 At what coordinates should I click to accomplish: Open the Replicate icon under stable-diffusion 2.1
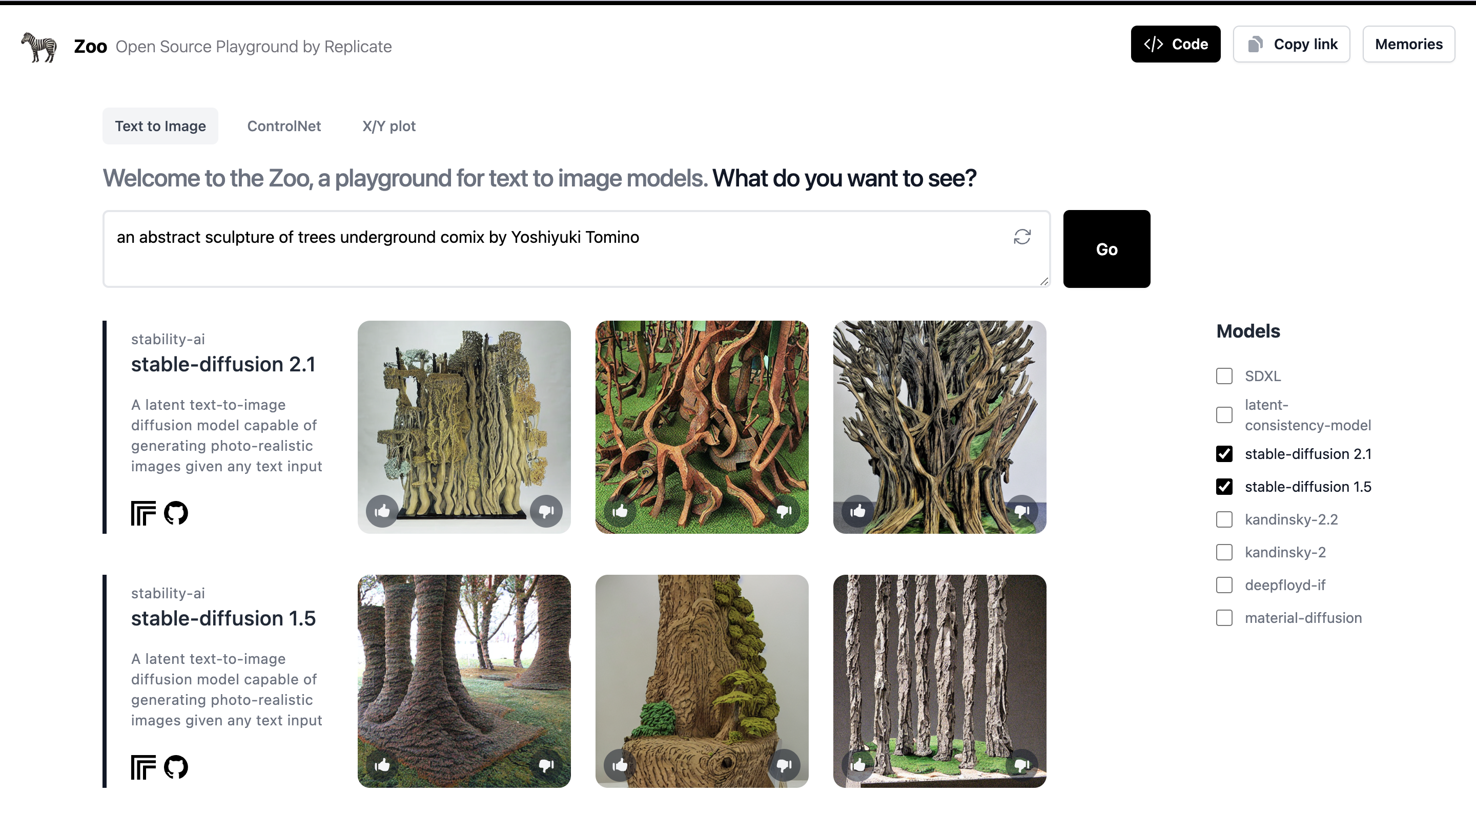[143, 513]
